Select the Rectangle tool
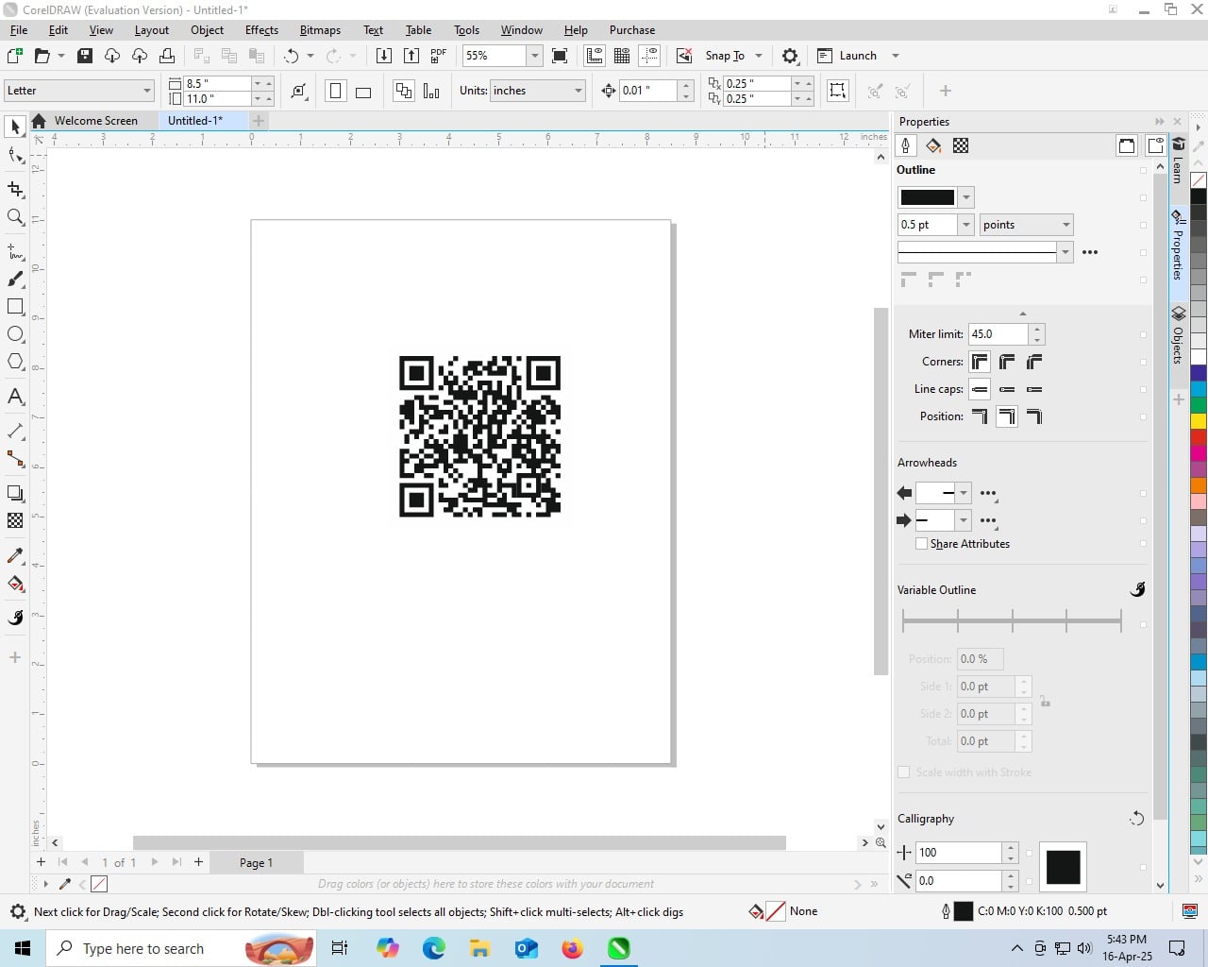Viewport: 1208px width, 967px height. click(x=15, y=307)
